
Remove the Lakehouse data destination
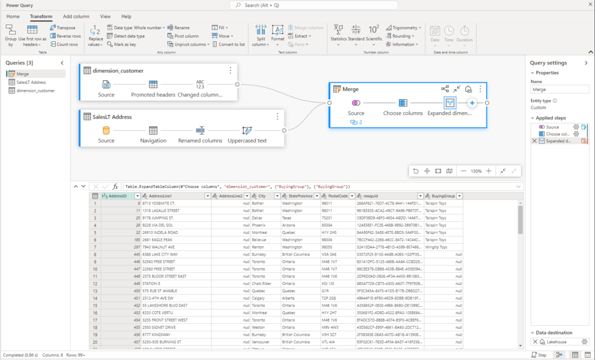coord(535,342)
